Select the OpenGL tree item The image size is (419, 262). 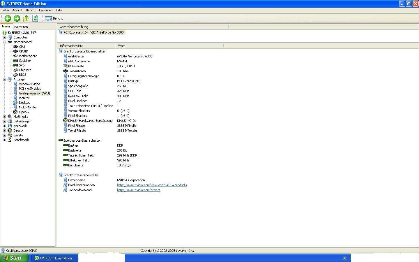pyautogui.click(x=24, y=112)
